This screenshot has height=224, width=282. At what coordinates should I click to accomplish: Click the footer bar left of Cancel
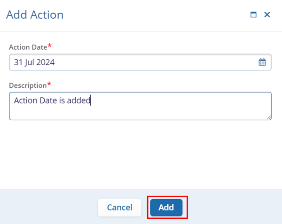tap(47, 207)
